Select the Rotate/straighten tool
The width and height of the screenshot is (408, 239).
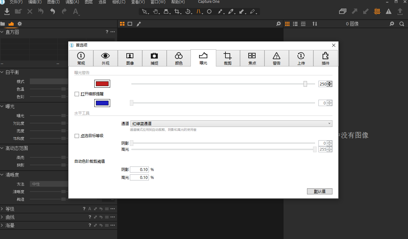188,12
